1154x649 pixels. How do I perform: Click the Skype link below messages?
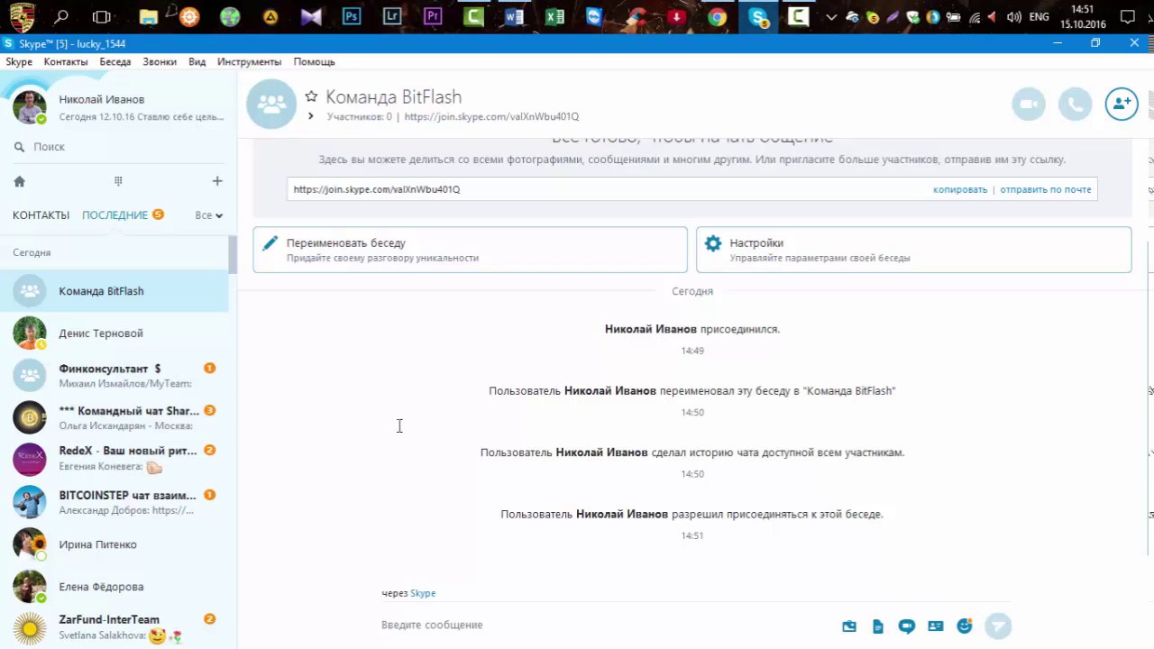(x=423, y=593)
